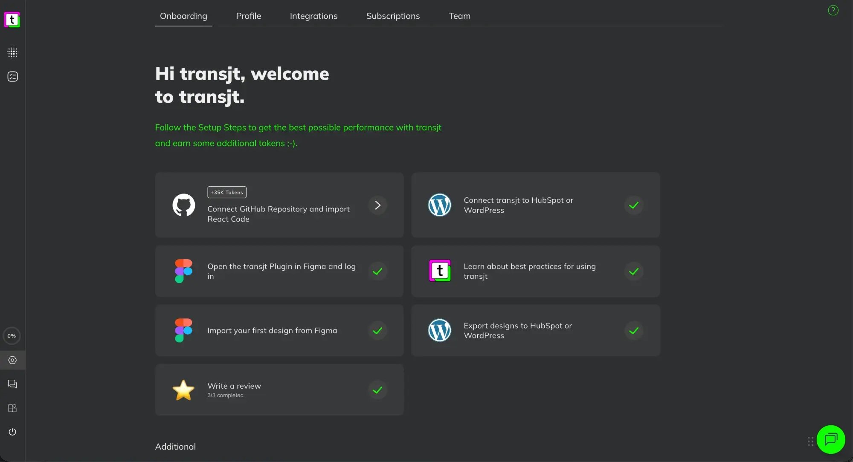Click the transjt logo in sidebar
853x462 pixels.
click(12, 20)
